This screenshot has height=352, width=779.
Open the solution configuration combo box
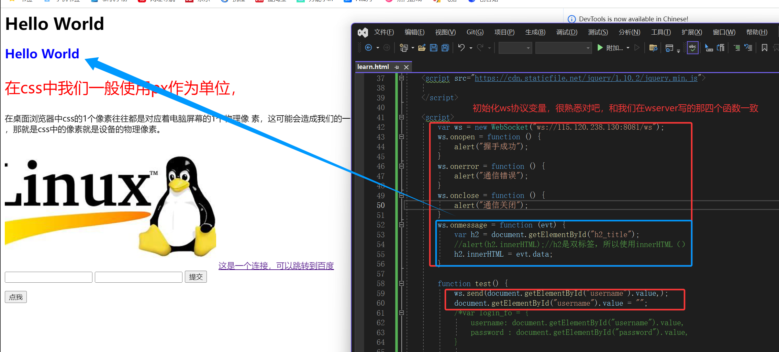515,48
